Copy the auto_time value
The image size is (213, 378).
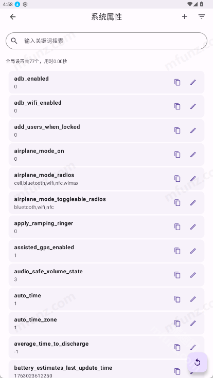click(177, 299)
